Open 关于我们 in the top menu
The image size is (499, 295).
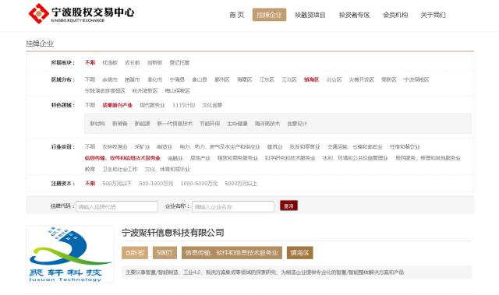coord(434,15)
